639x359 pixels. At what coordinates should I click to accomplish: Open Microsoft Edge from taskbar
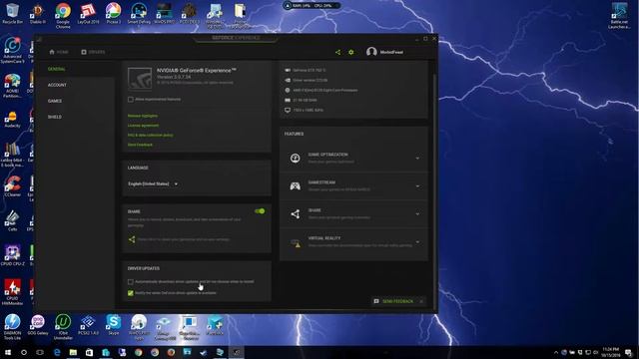click(x=57, y=352)
